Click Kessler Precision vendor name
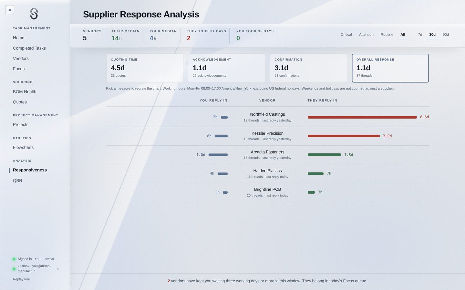This screenshot has height=290, width=465. click(x=267, y=133)
